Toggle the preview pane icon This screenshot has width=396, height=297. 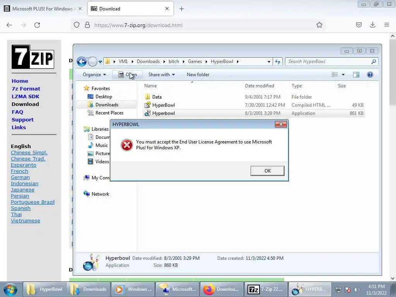pos(356,75)
